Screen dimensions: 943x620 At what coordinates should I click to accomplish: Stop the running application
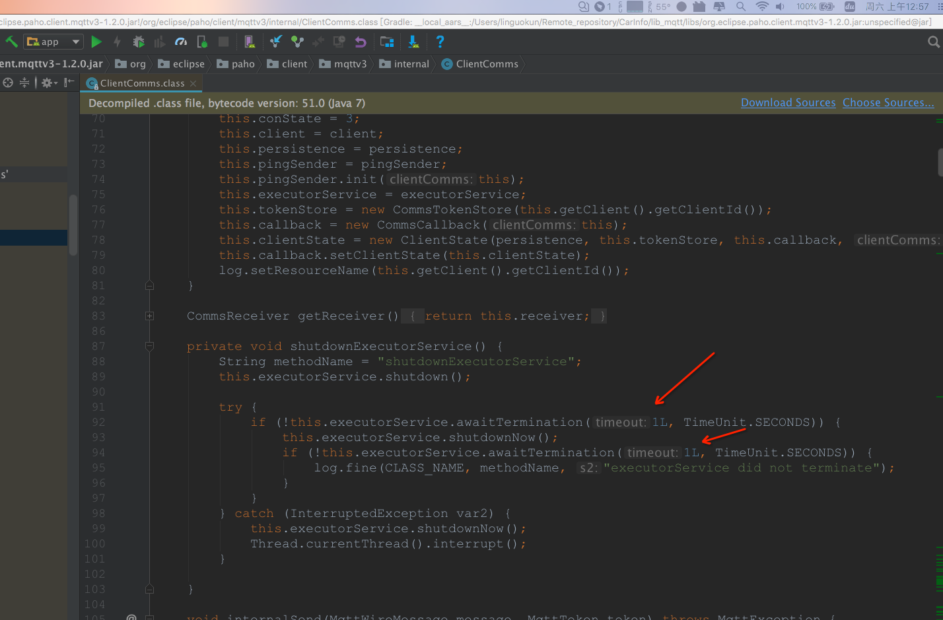tap(223, 41)
